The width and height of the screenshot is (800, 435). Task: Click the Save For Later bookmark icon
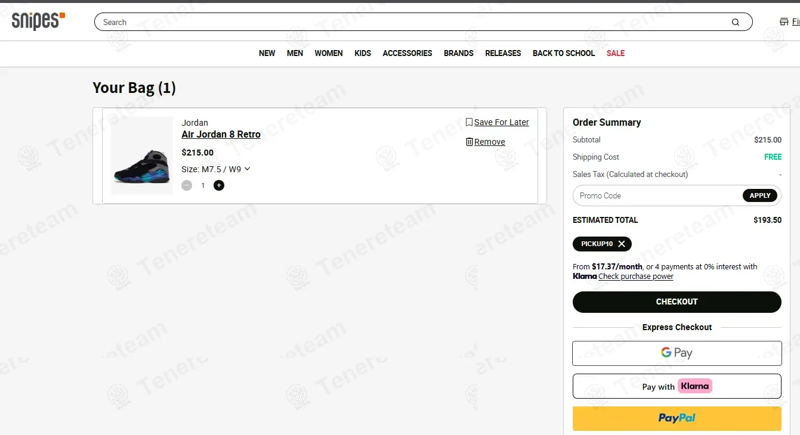click(x=469, y=122)
